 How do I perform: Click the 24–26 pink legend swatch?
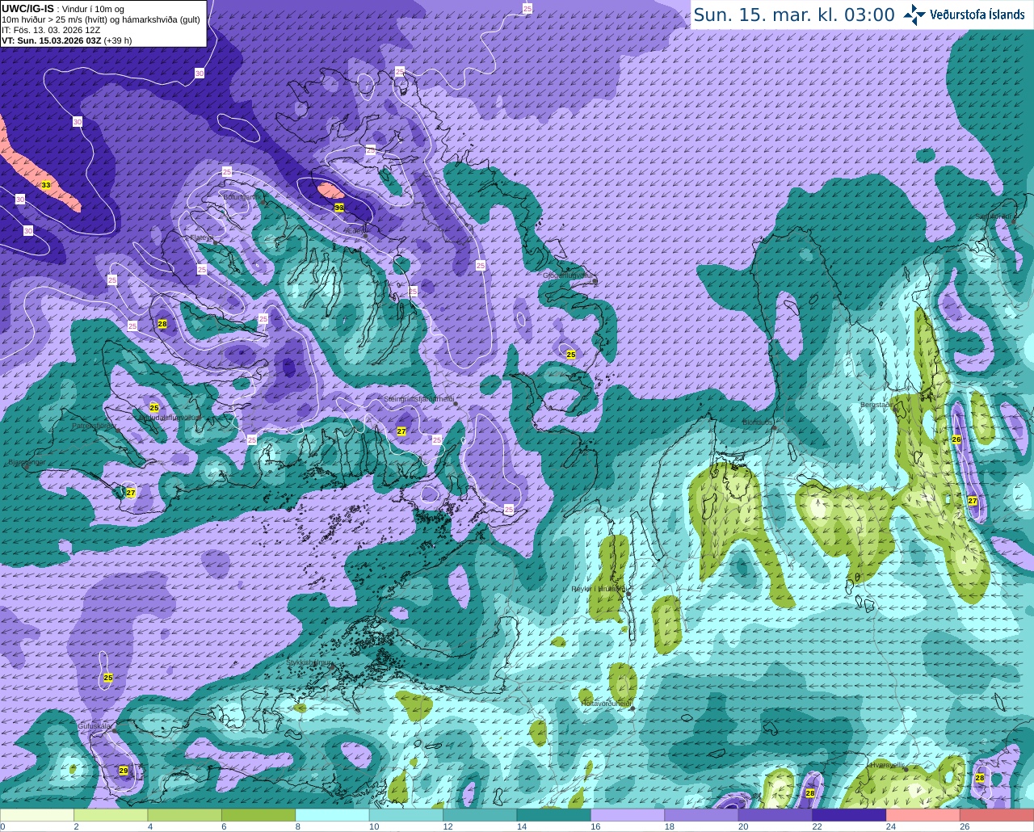tap(923, 815)
